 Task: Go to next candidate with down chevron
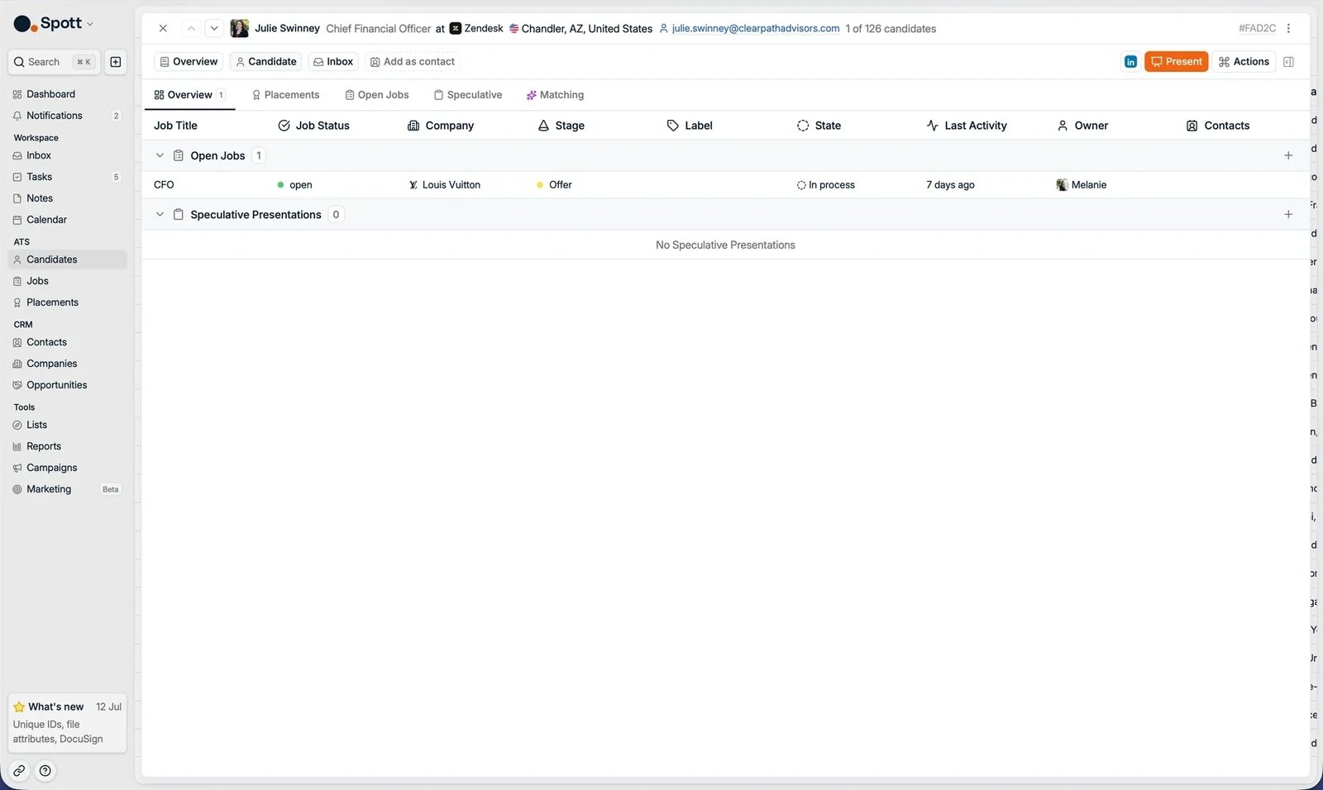click(214, 28)
